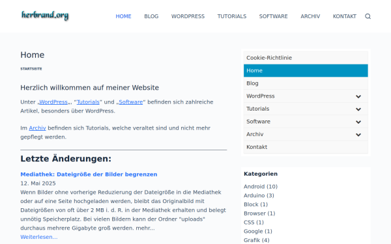Open ARCHIV in top navigation
This screenshot has width=391, height=244.
point(310,16)
